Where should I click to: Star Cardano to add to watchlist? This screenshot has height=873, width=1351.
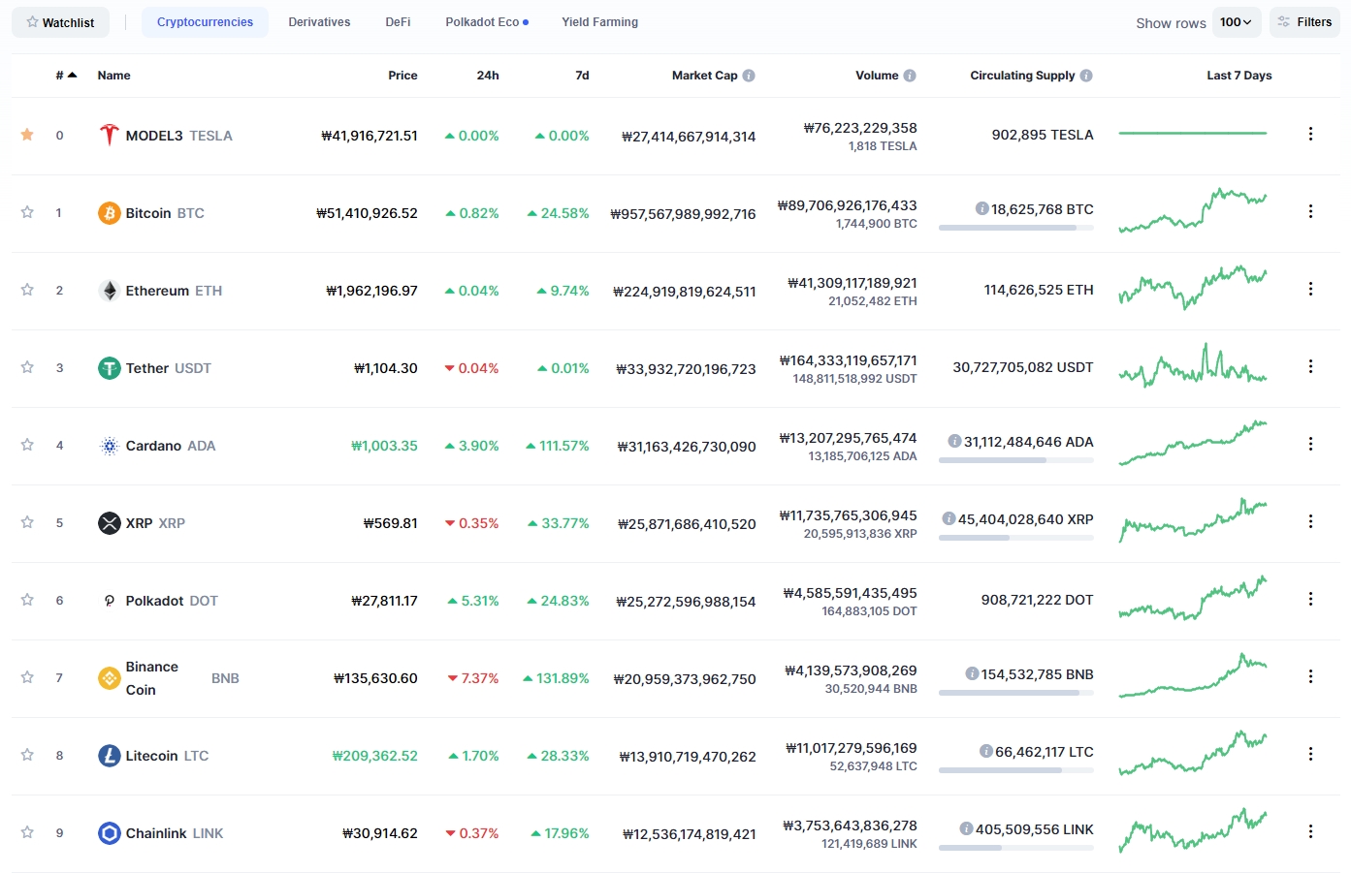[x=27, y=445]
